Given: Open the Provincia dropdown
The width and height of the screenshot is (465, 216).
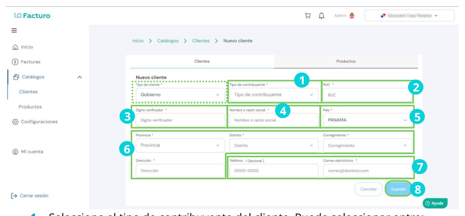Looking at the screenshot, I should point(180,146).
